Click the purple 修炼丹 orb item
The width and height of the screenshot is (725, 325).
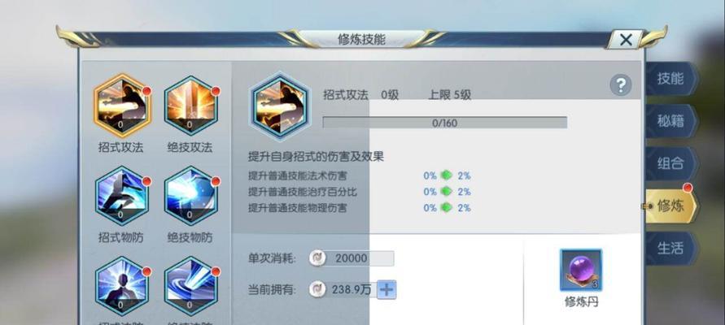click(581, 270)
